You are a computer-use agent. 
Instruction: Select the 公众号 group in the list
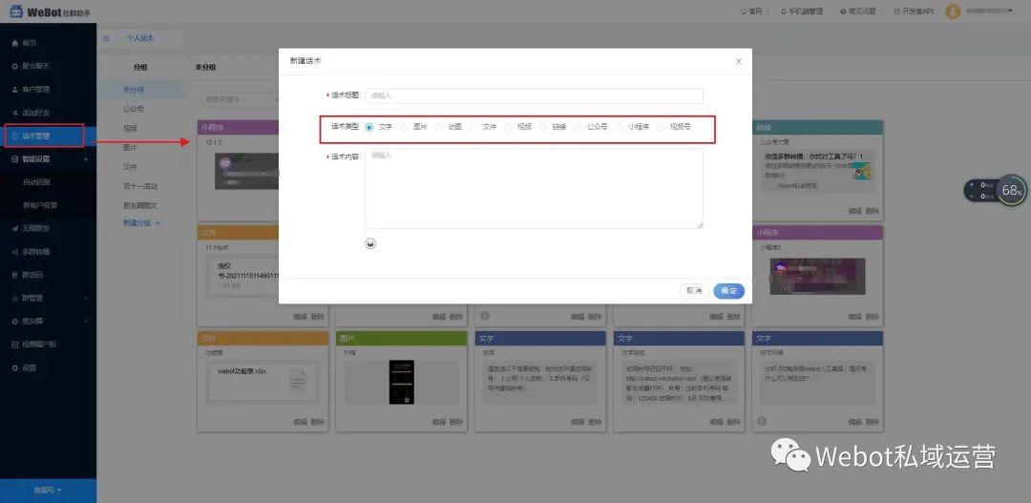[x=134, y=109]
